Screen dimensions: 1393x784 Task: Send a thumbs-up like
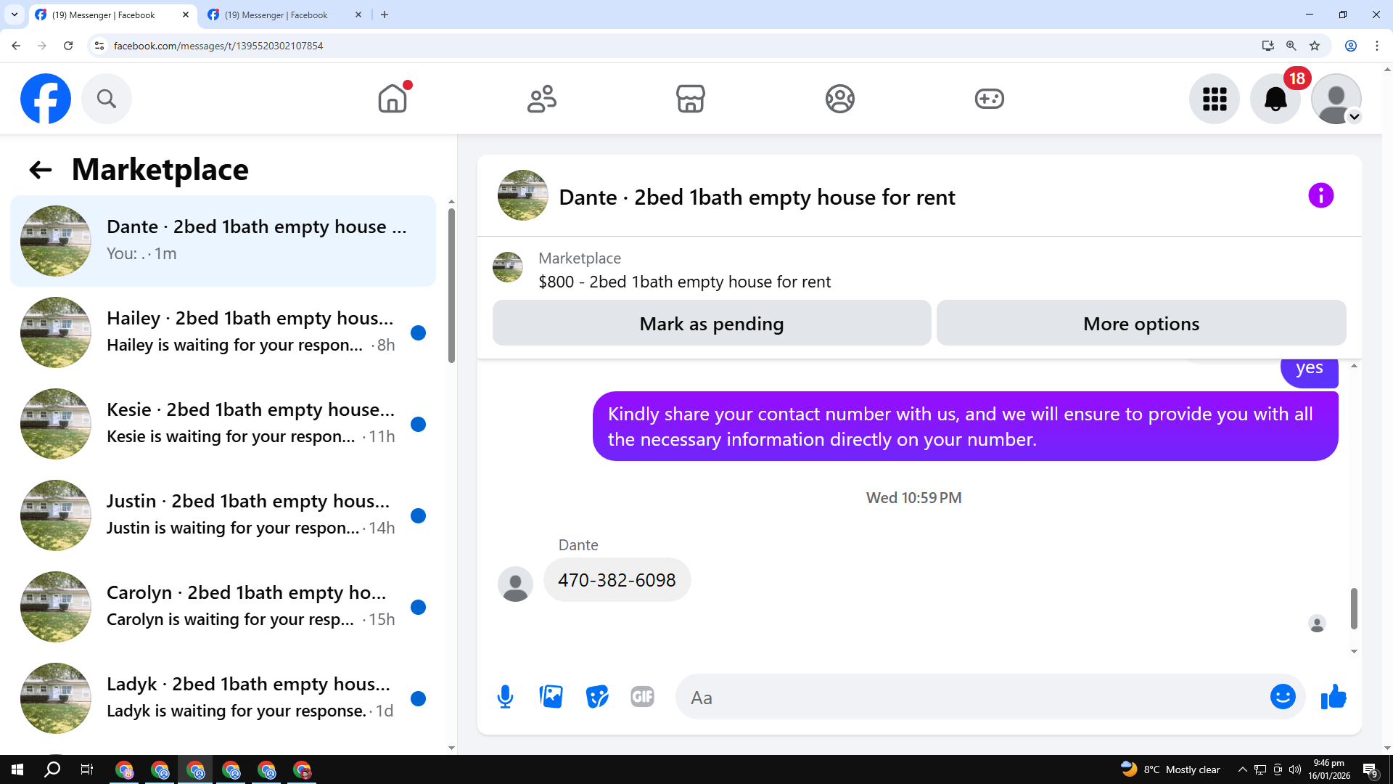(x=1334, y=697)
